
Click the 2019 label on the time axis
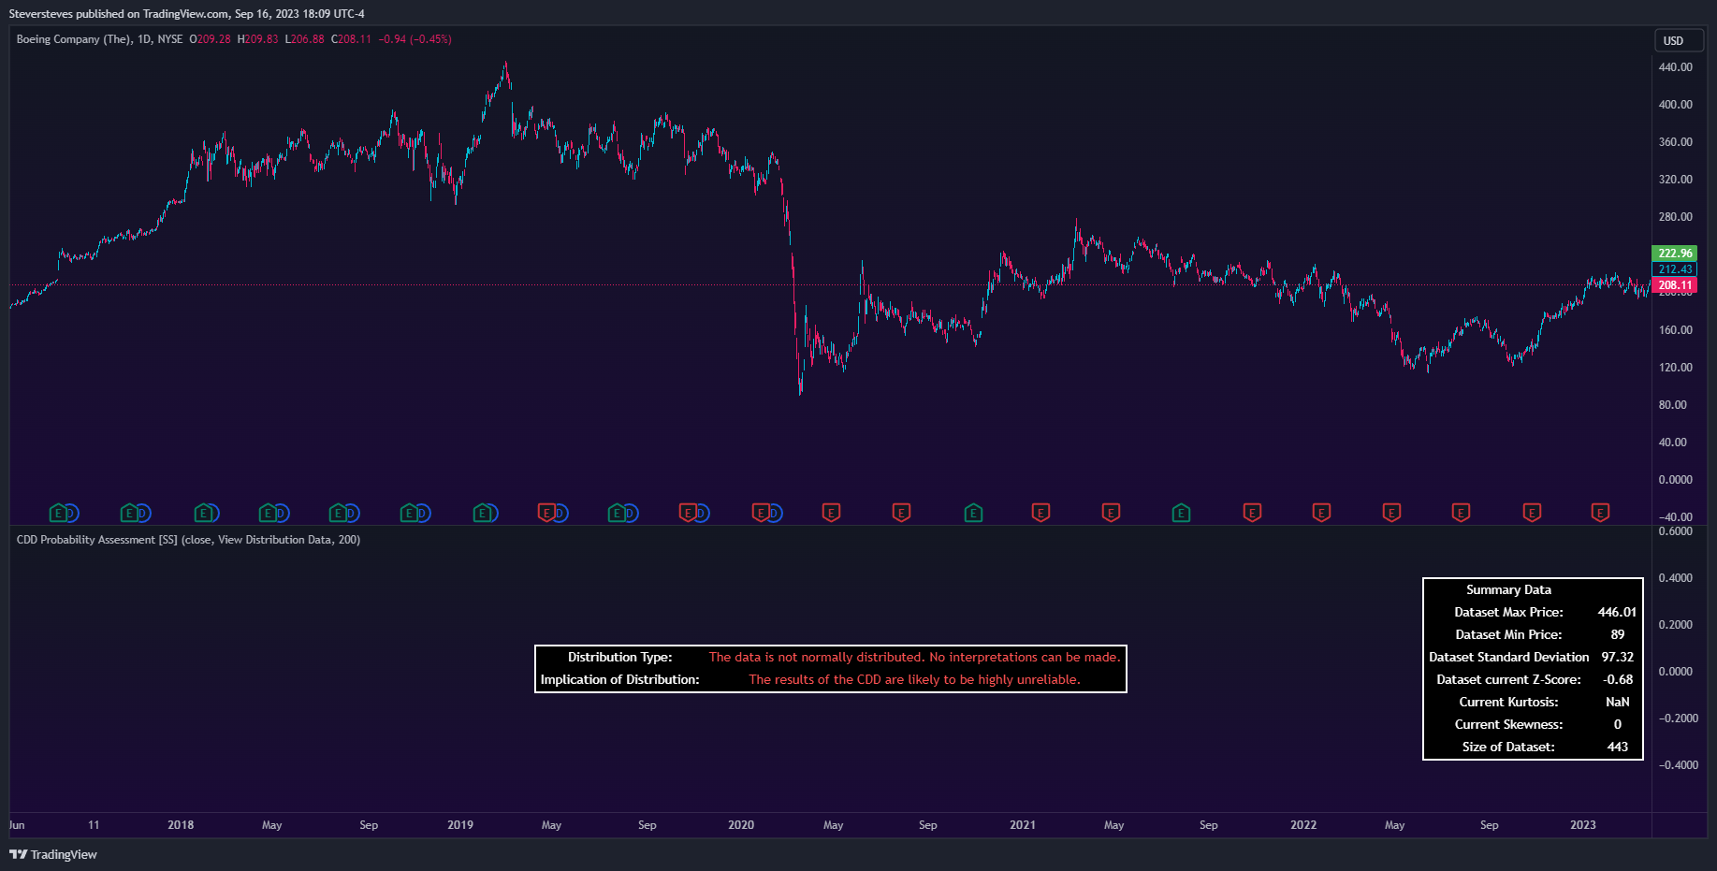click(460, 825)
